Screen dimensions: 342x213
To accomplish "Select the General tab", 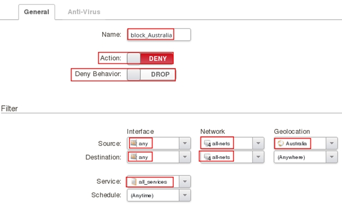I will point(37,12).
